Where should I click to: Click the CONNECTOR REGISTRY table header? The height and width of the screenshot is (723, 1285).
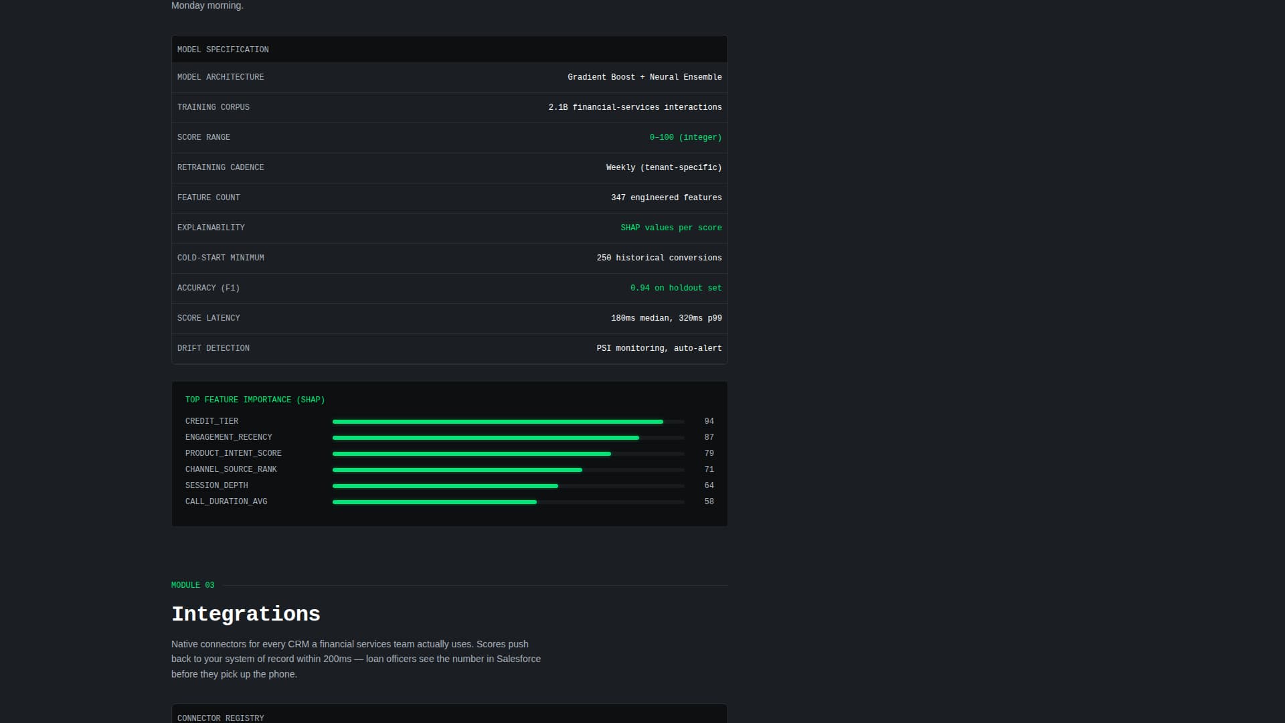[x=449, y=714]
